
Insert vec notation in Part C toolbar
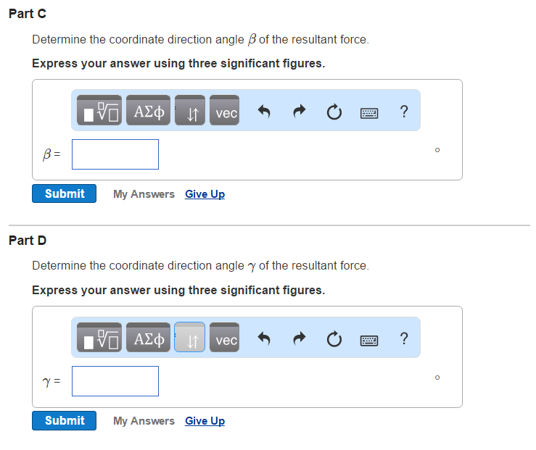click(x=226, y=112)
